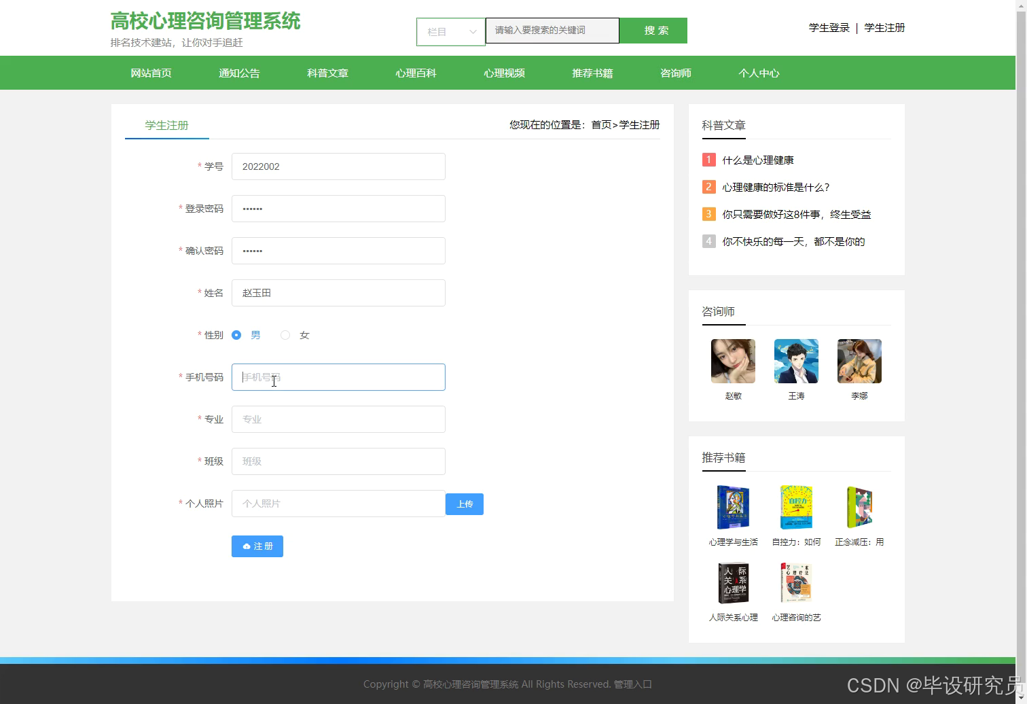
Task: Open counselor 王涛's avatar photo
Action: point(796,362)
